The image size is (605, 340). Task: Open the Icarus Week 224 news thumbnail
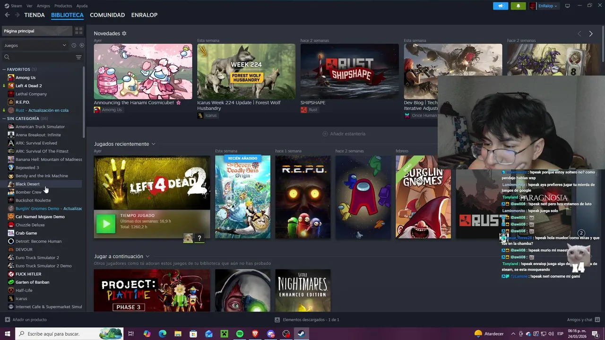(246, 71)
